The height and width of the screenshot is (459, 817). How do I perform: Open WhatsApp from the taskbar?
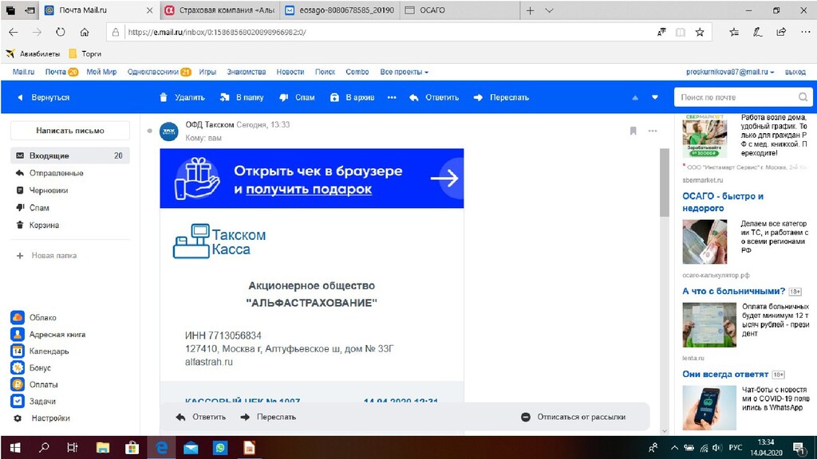[x=220, y=448]
